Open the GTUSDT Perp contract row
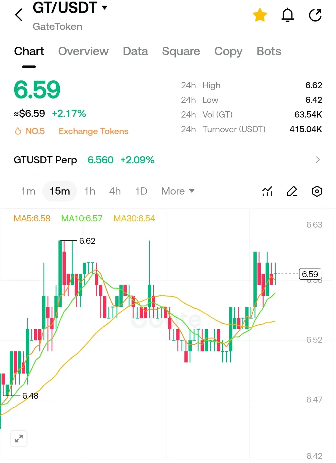The image size is (336, 463). point(168,160)
